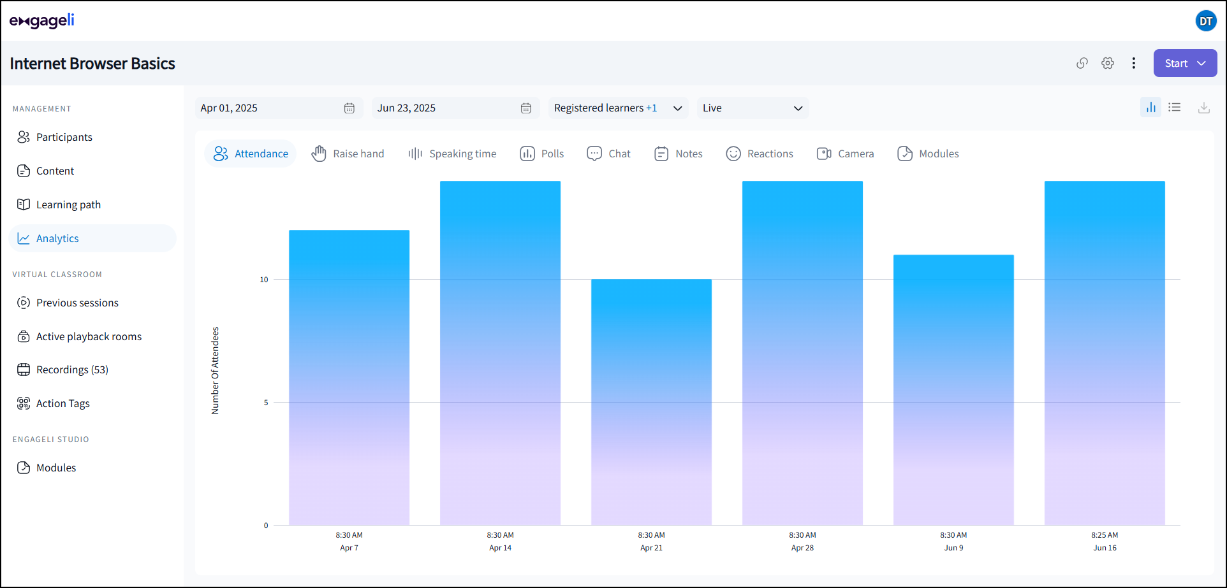Copy the session invite link
Screen dimensions: 1227x588
click(1082, 63)
